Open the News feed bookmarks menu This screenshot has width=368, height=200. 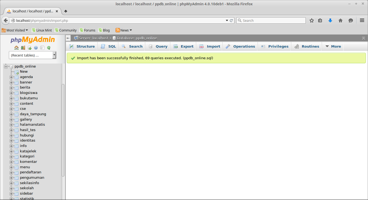click(x=124, y=30)
